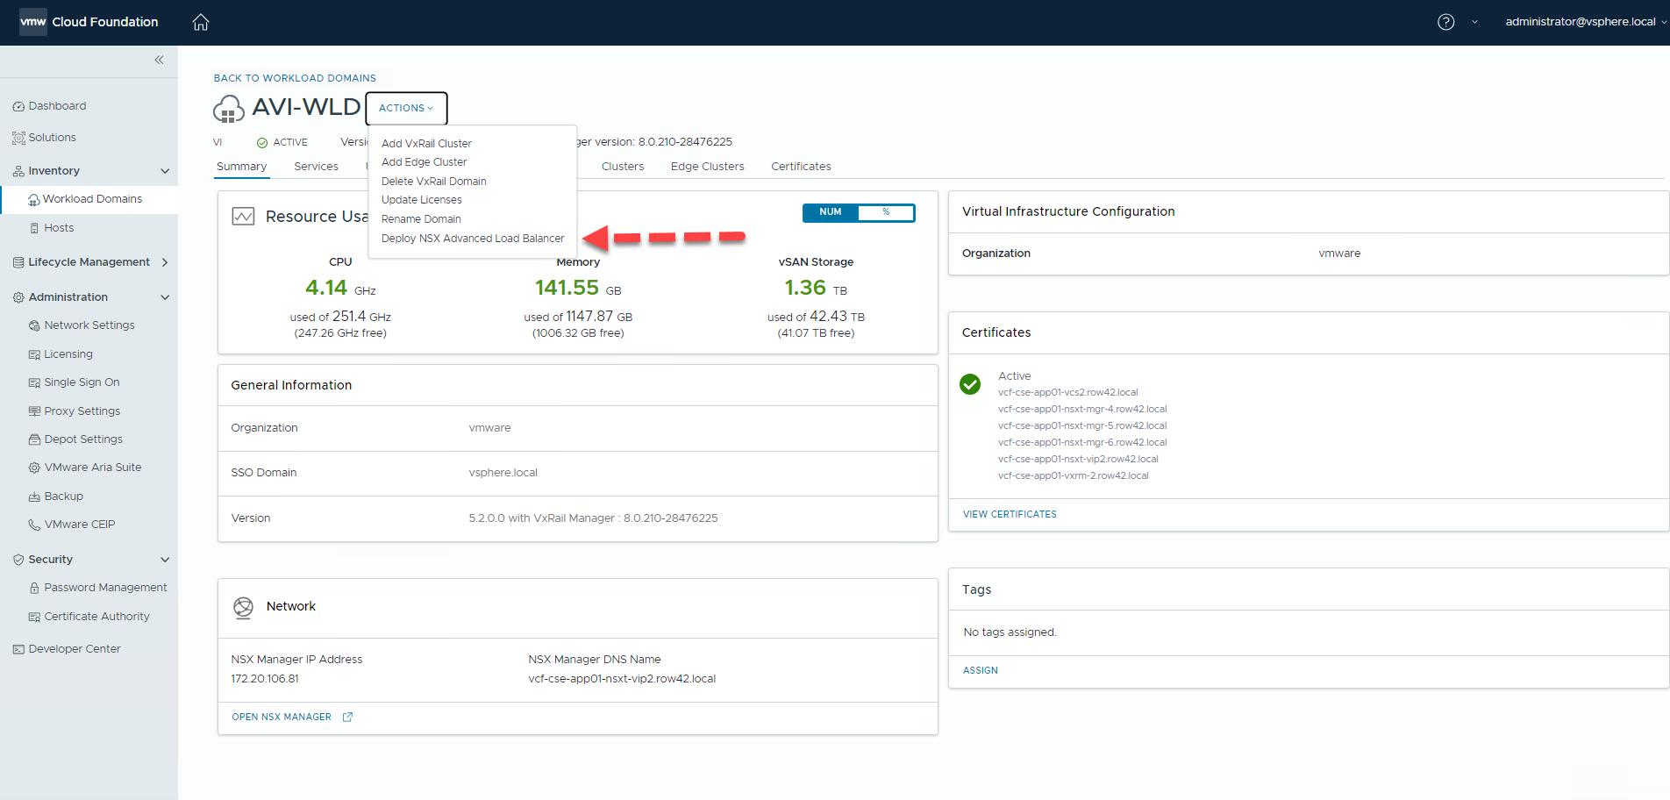The image size is (1670, 800).
Task: Click the VMware Aria Suite icon
Action: pos(34,468)
